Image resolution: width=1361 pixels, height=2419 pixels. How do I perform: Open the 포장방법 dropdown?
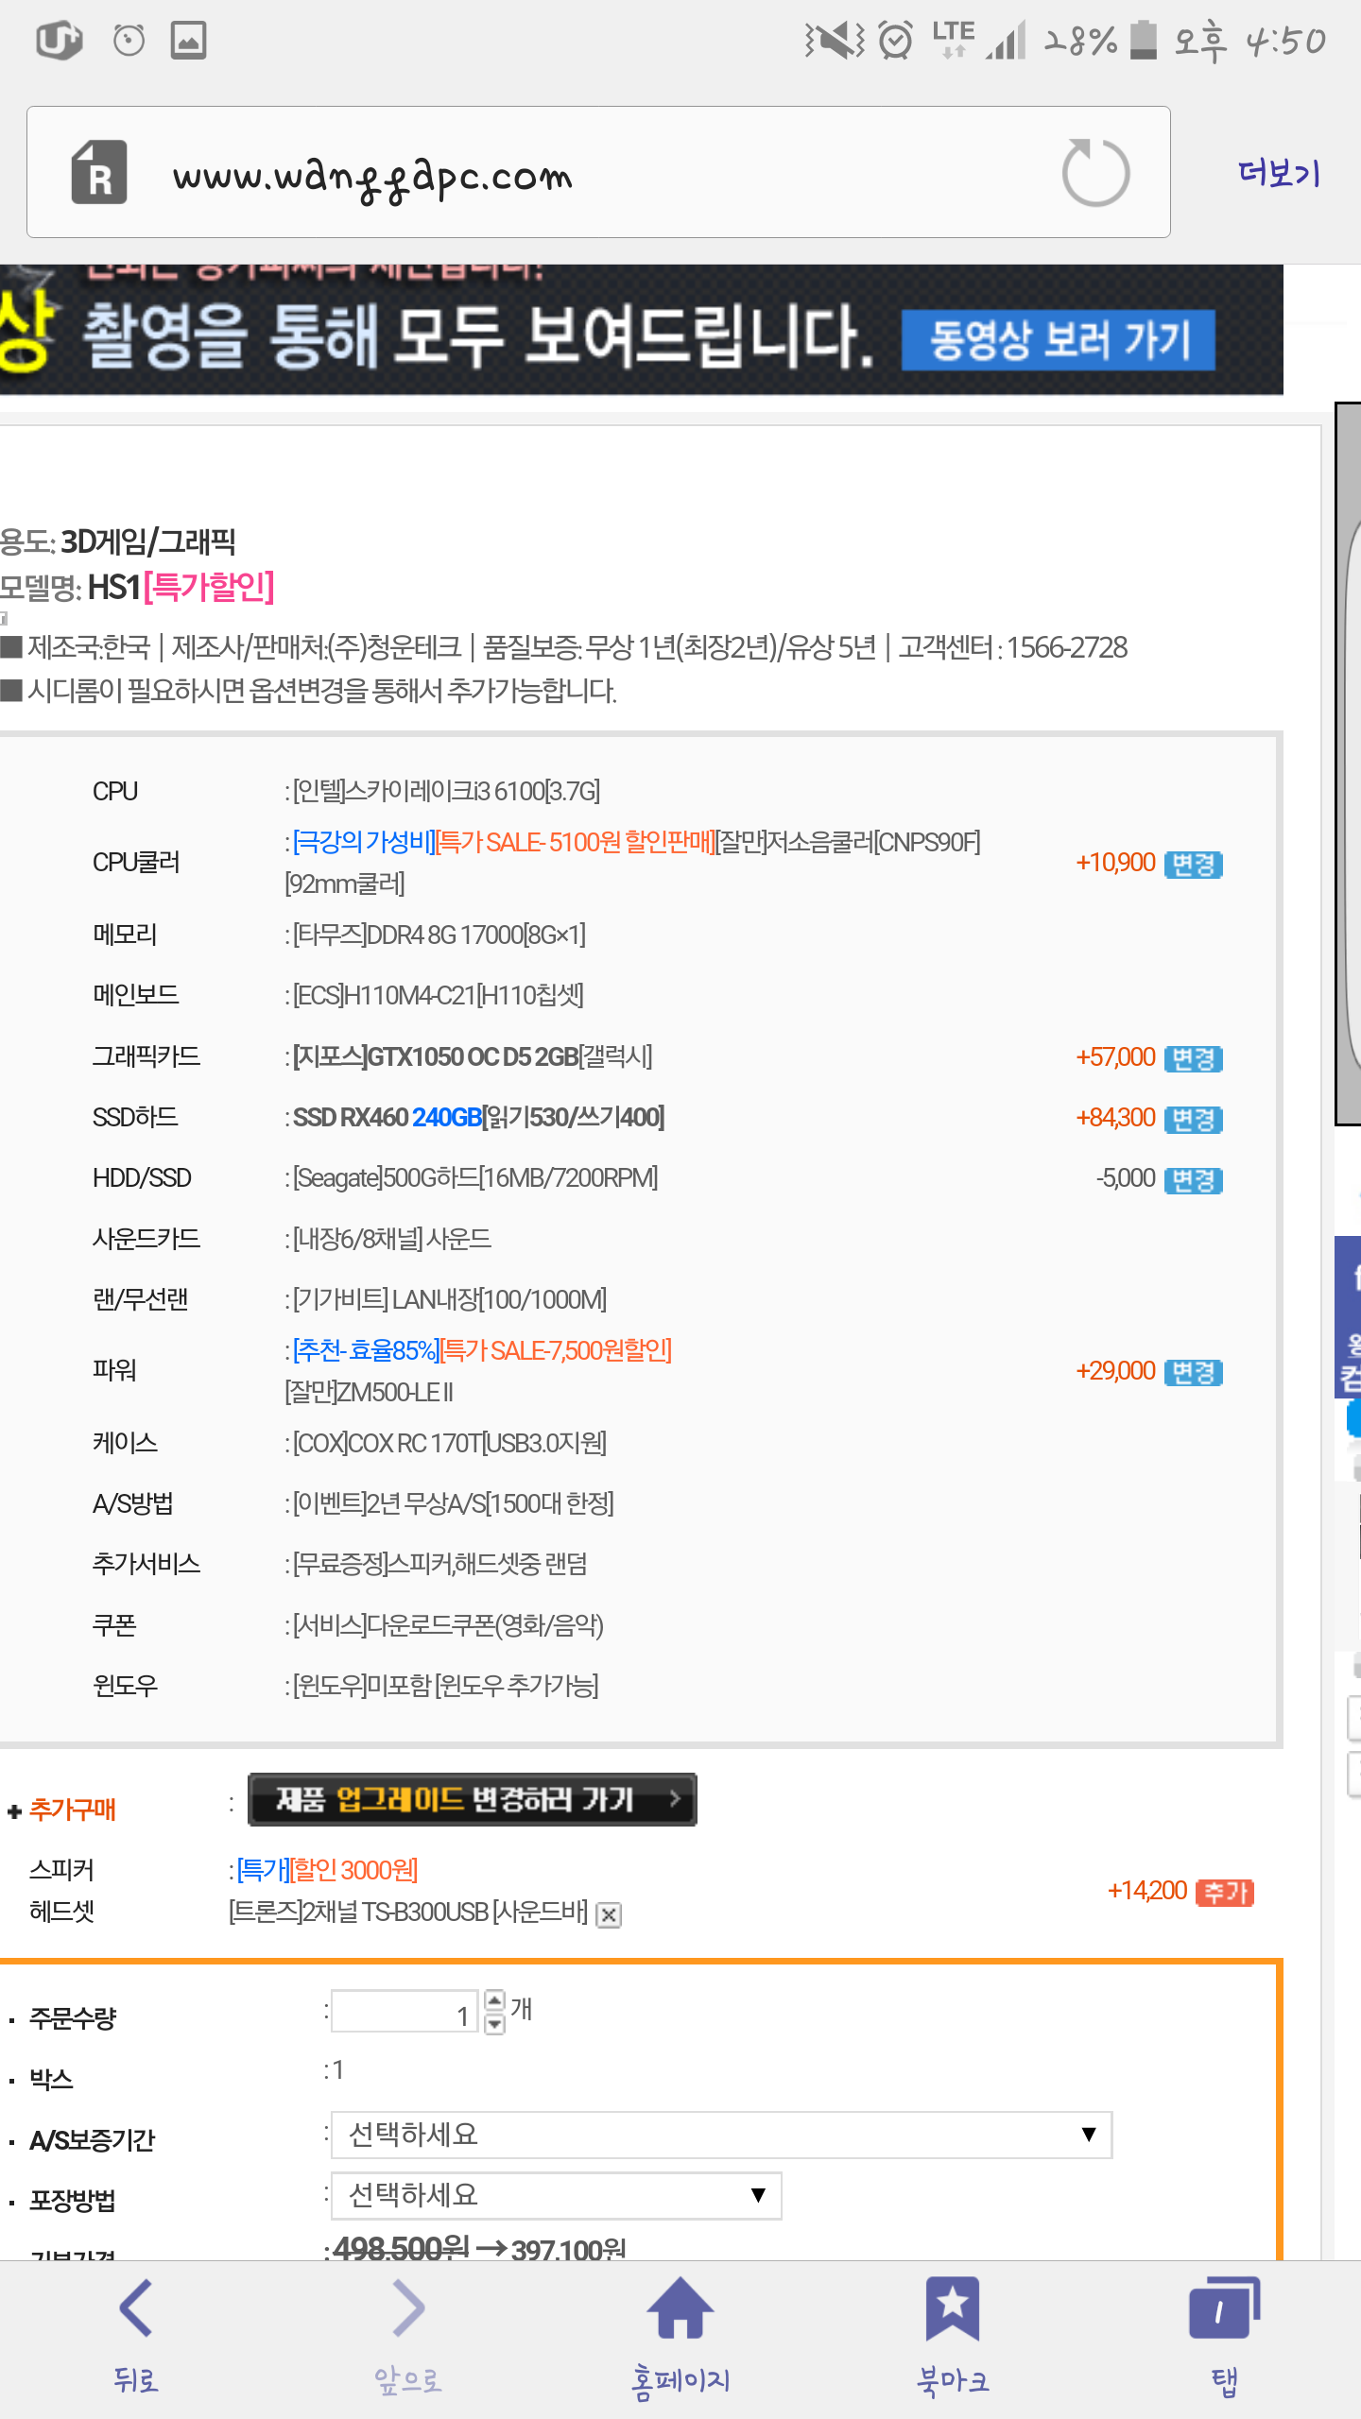[x=556, y=2195]
